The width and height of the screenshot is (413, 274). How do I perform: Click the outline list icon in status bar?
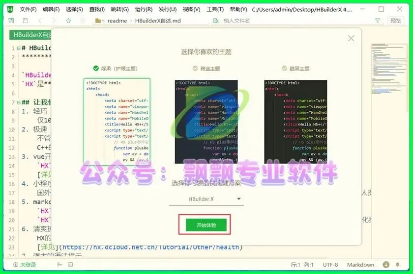[59, 265]
